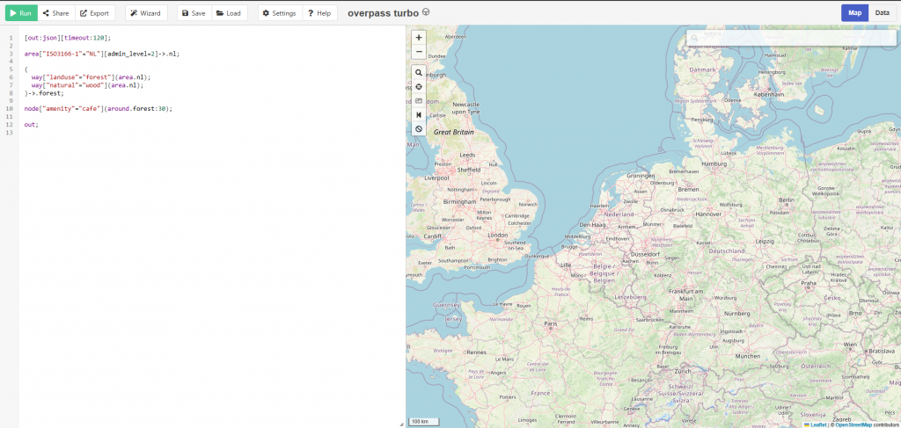Zoom in on the map

(x=419, y=38)
